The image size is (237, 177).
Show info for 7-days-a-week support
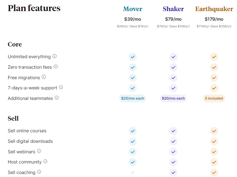coord(61,87)
